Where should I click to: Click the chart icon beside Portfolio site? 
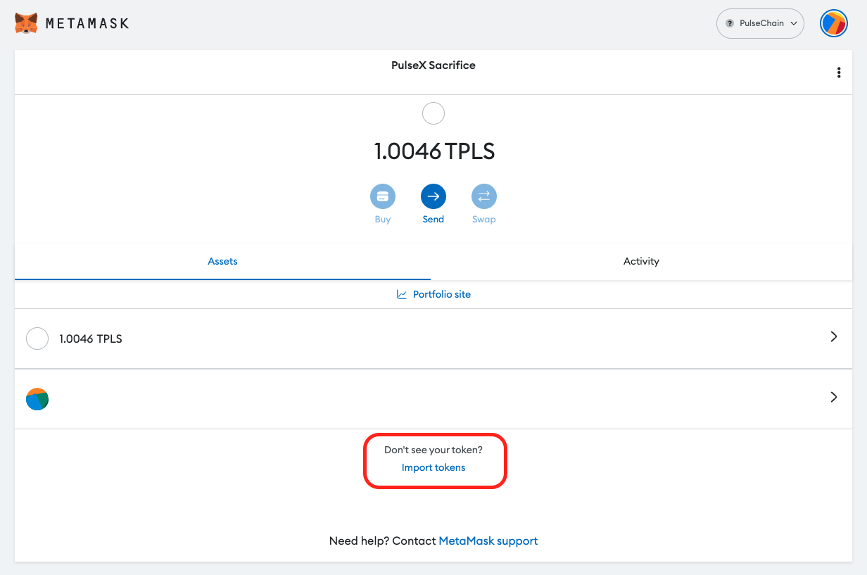(x=402, y=294)
